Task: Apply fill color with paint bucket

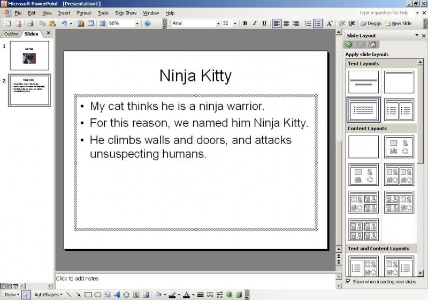Action: point(158,295)
